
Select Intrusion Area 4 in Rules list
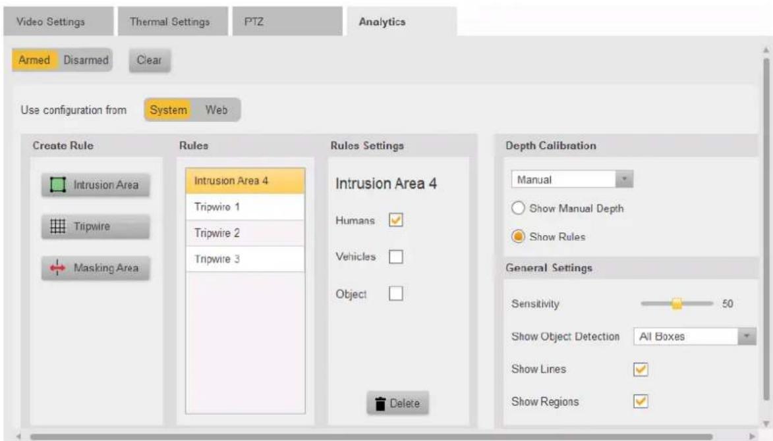246,180
